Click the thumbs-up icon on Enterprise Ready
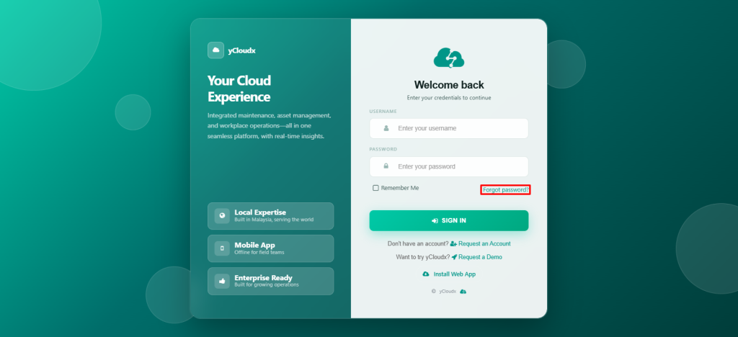 [x=222, y=281]
